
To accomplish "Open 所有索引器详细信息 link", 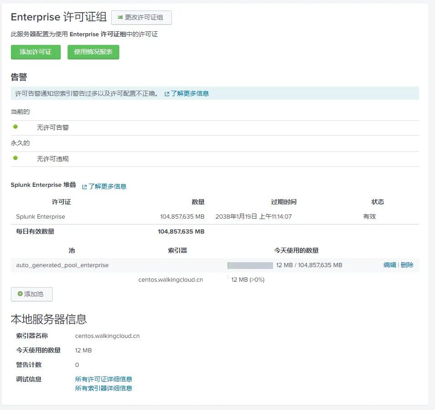I will (103, 388).
